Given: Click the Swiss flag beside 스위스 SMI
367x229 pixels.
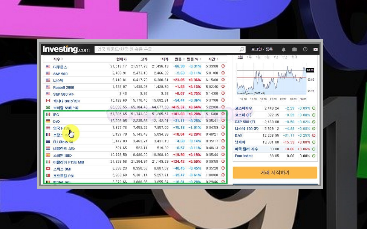Looking at the screenshot, I should point(48,168).
